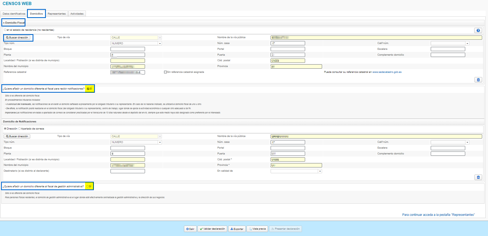Select residence state non-residents radio button
This screenshot has height=236, width=488.
point(5,30)
